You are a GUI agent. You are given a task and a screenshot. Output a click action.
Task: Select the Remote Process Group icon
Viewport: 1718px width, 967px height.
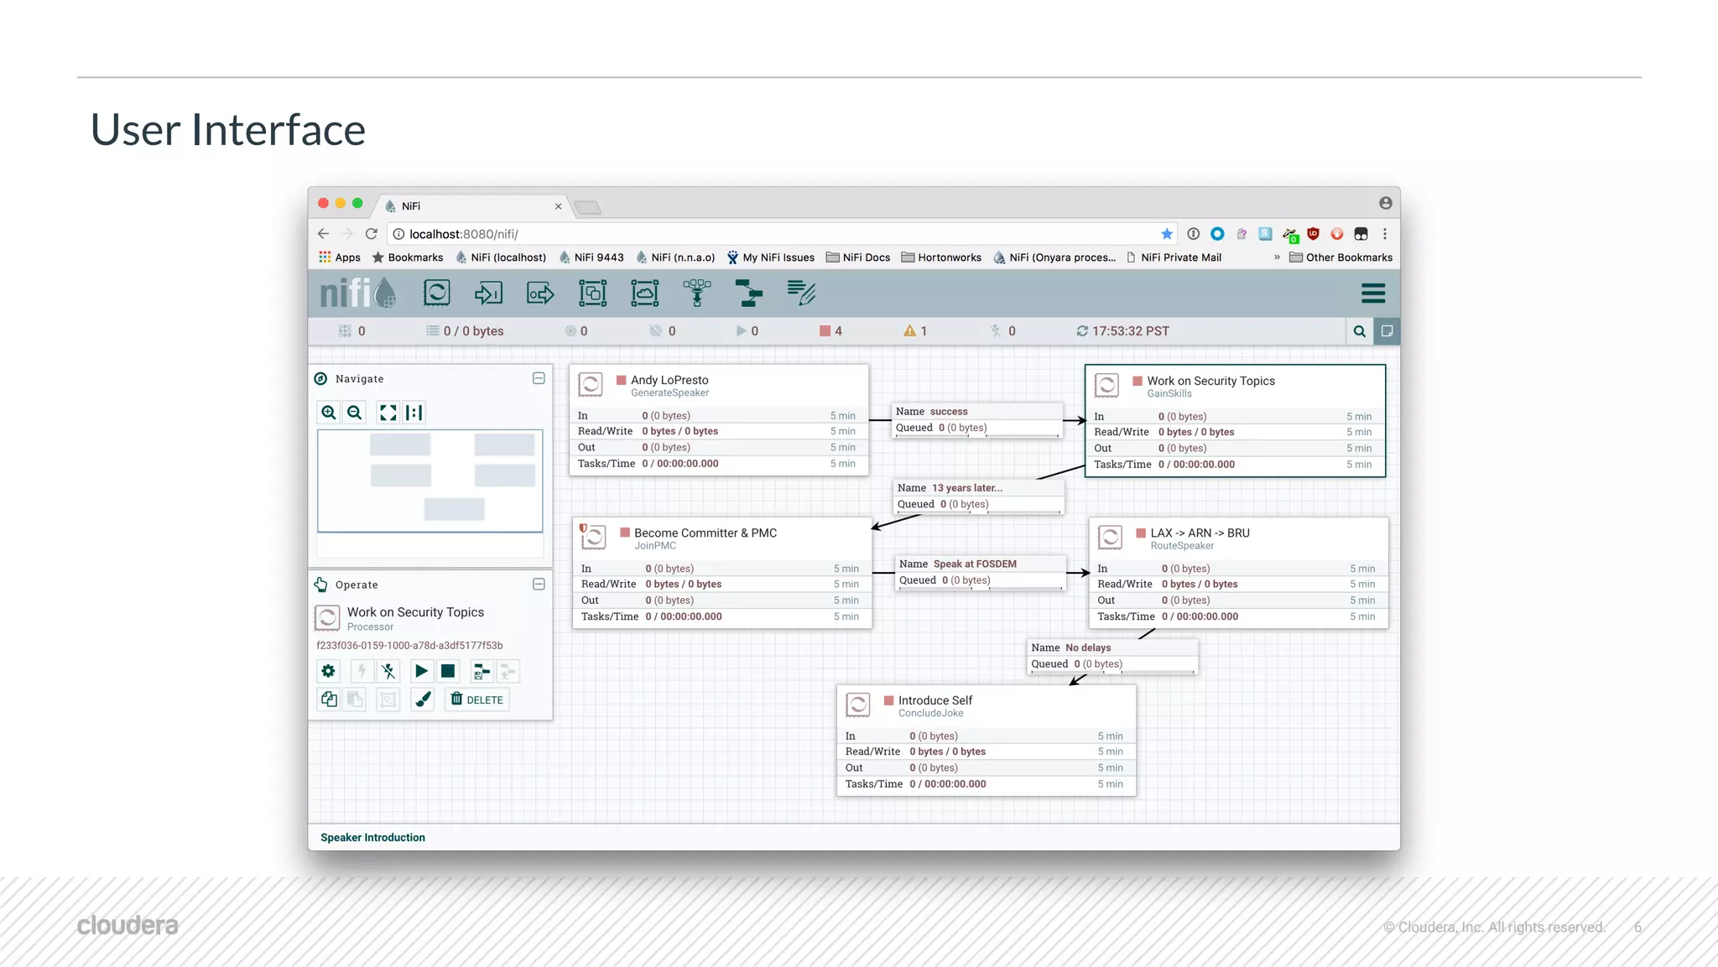point(644,294)
